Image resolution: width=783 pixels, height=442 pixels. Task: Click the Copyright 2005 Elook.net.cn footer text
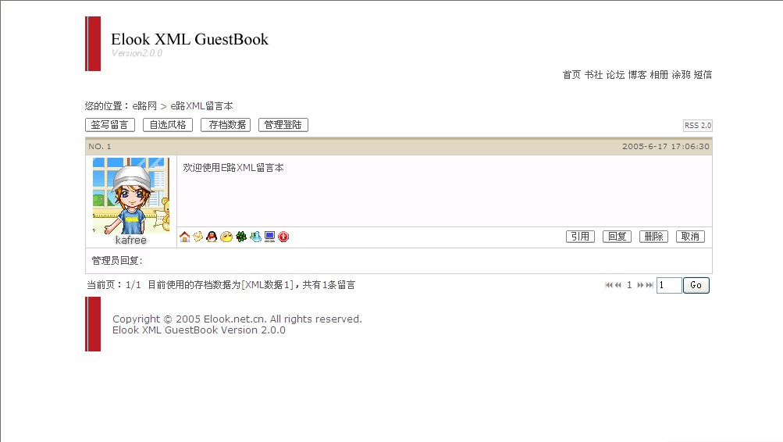click(x=237, y=319)
